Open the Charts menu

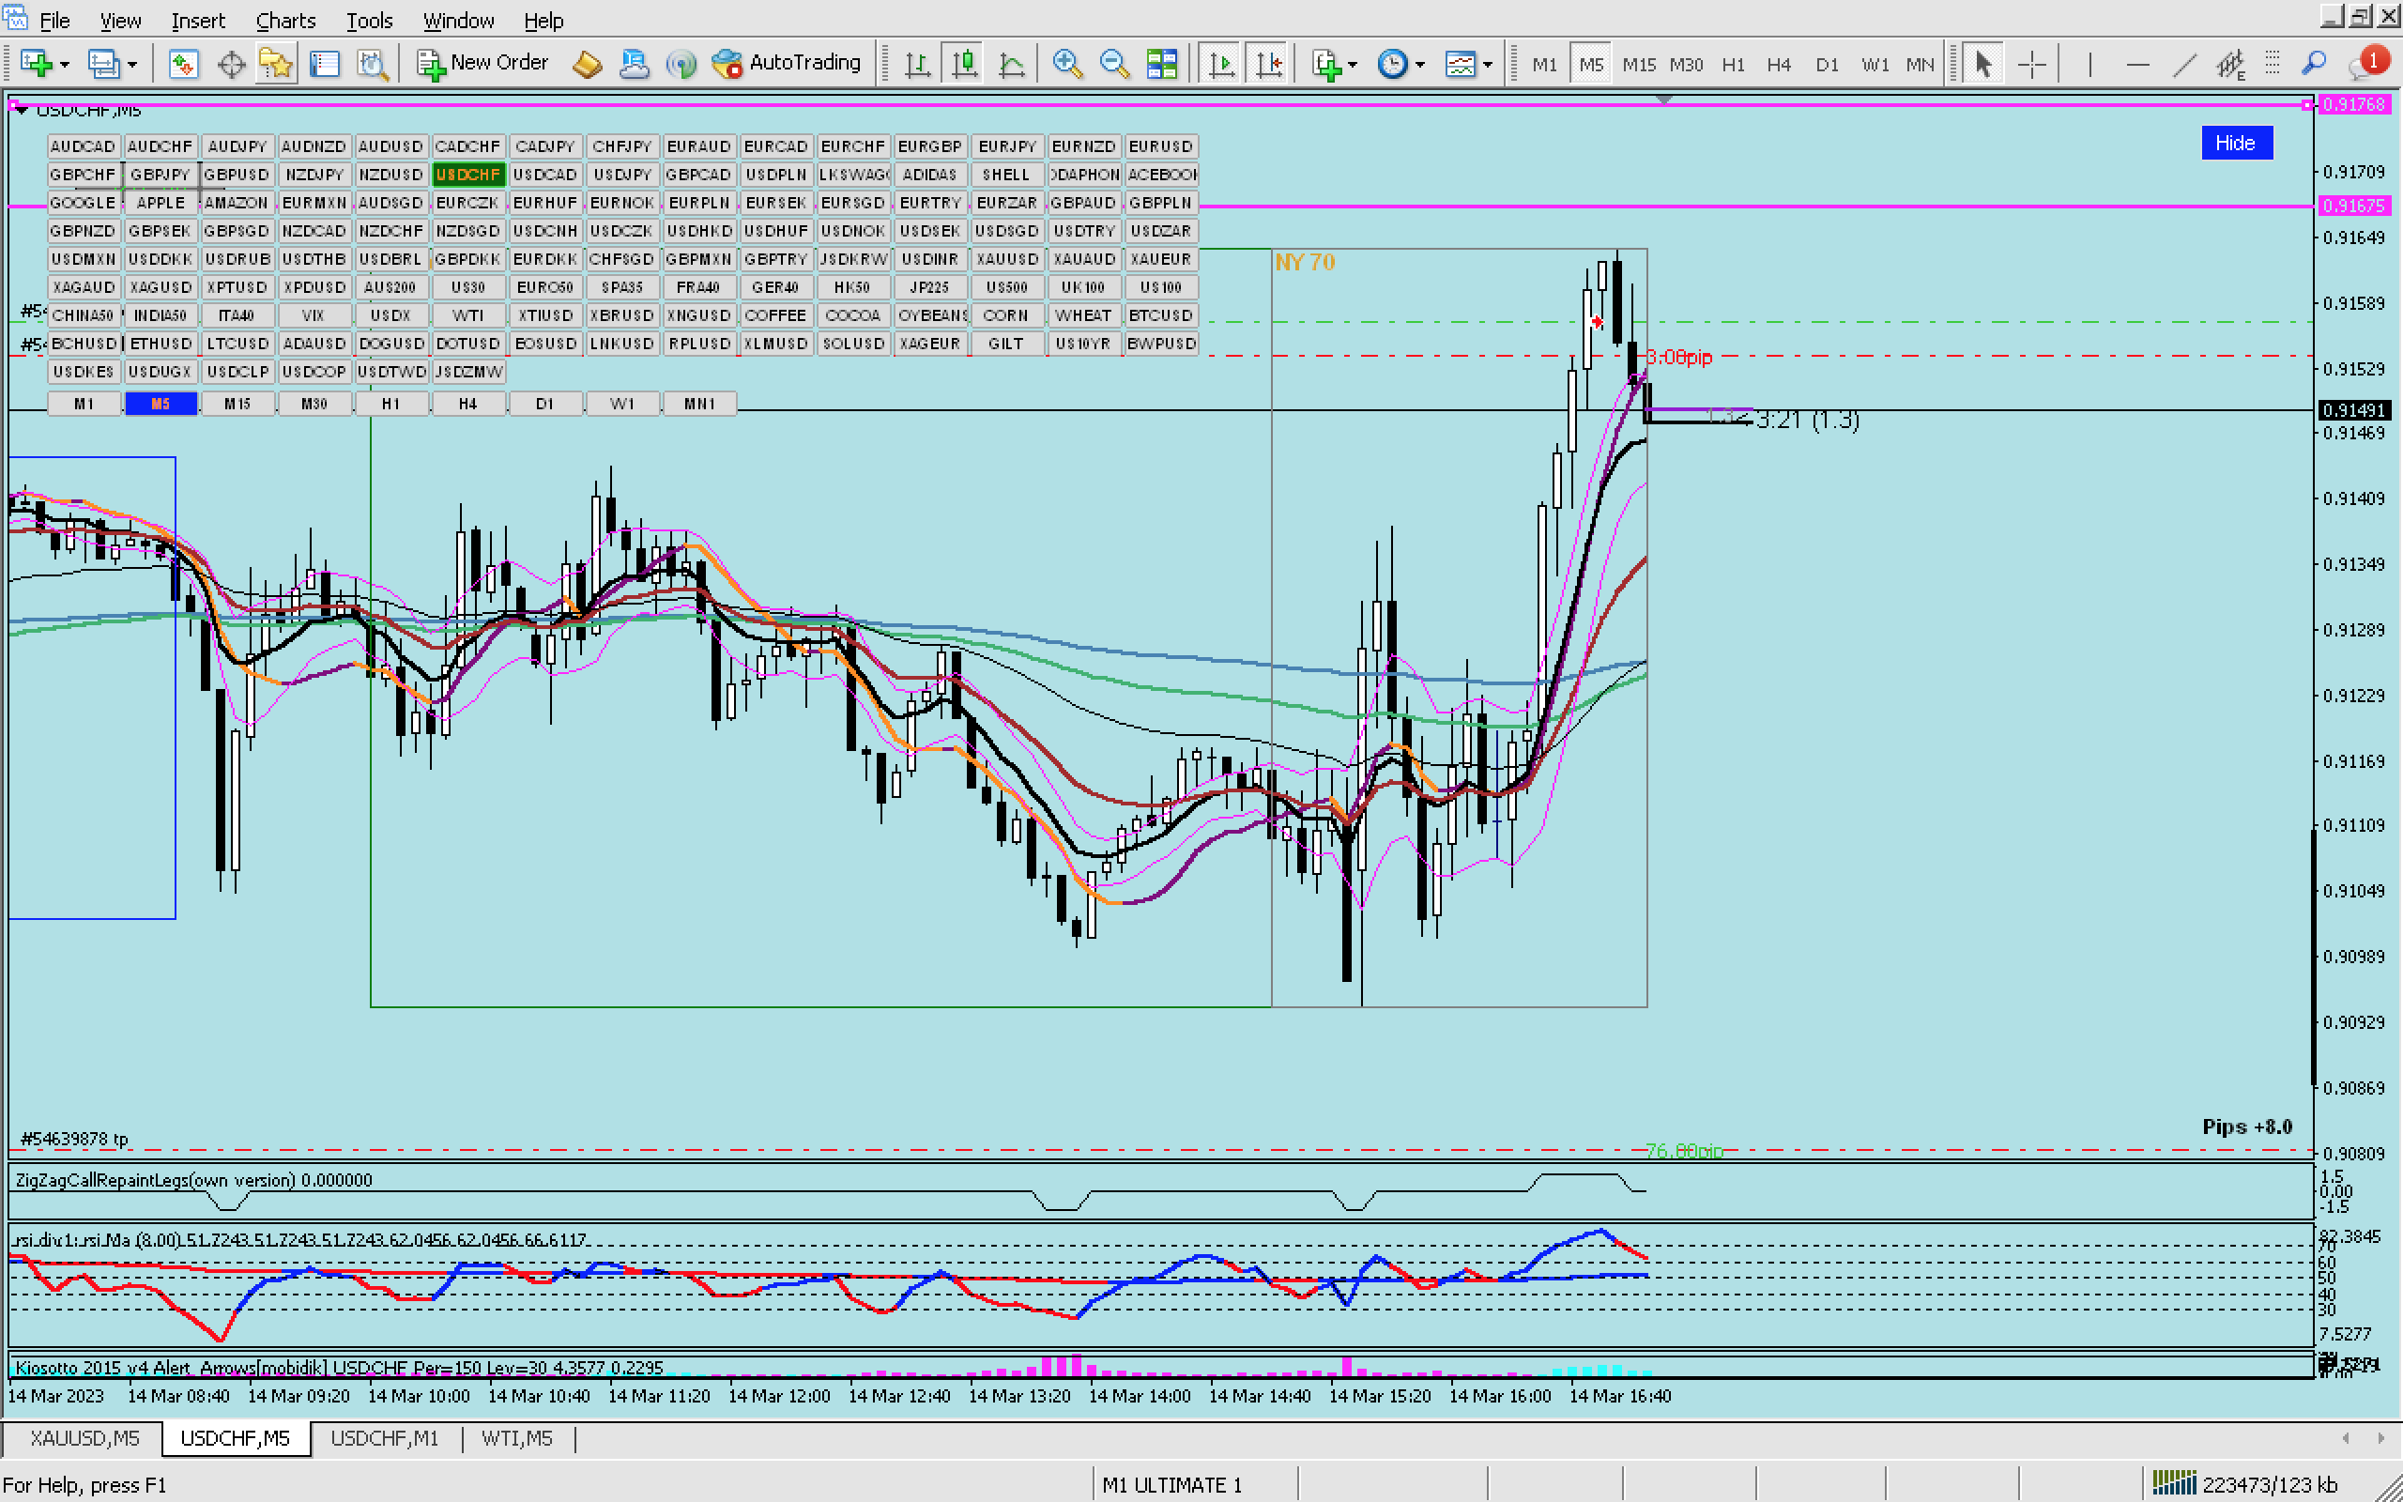285,20
